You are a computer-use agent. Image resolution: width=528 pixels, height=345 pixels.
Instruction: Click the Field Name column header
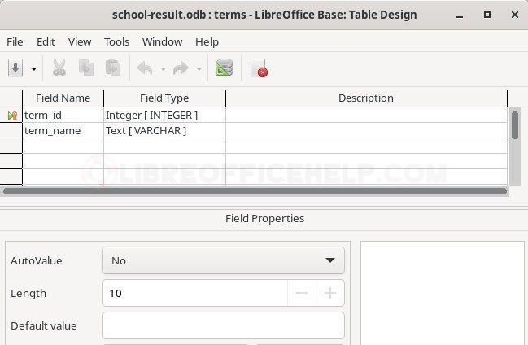click(63, 98)
